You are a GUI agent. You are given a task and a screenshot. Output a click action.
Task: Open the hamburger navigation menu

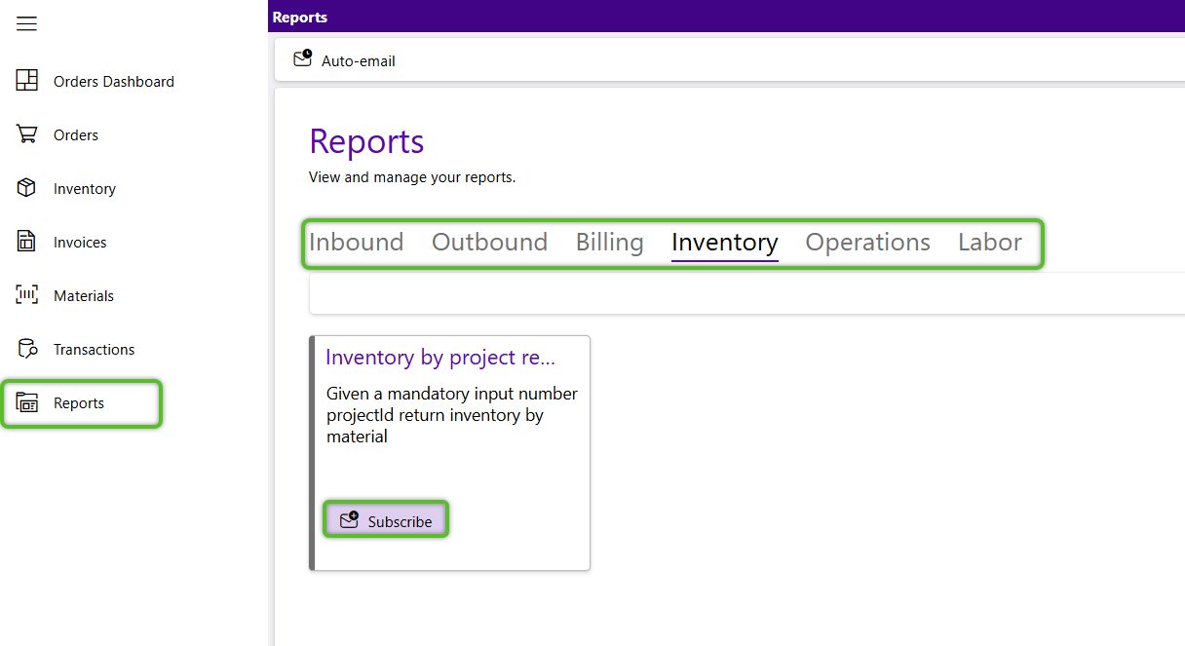point(26,23)
